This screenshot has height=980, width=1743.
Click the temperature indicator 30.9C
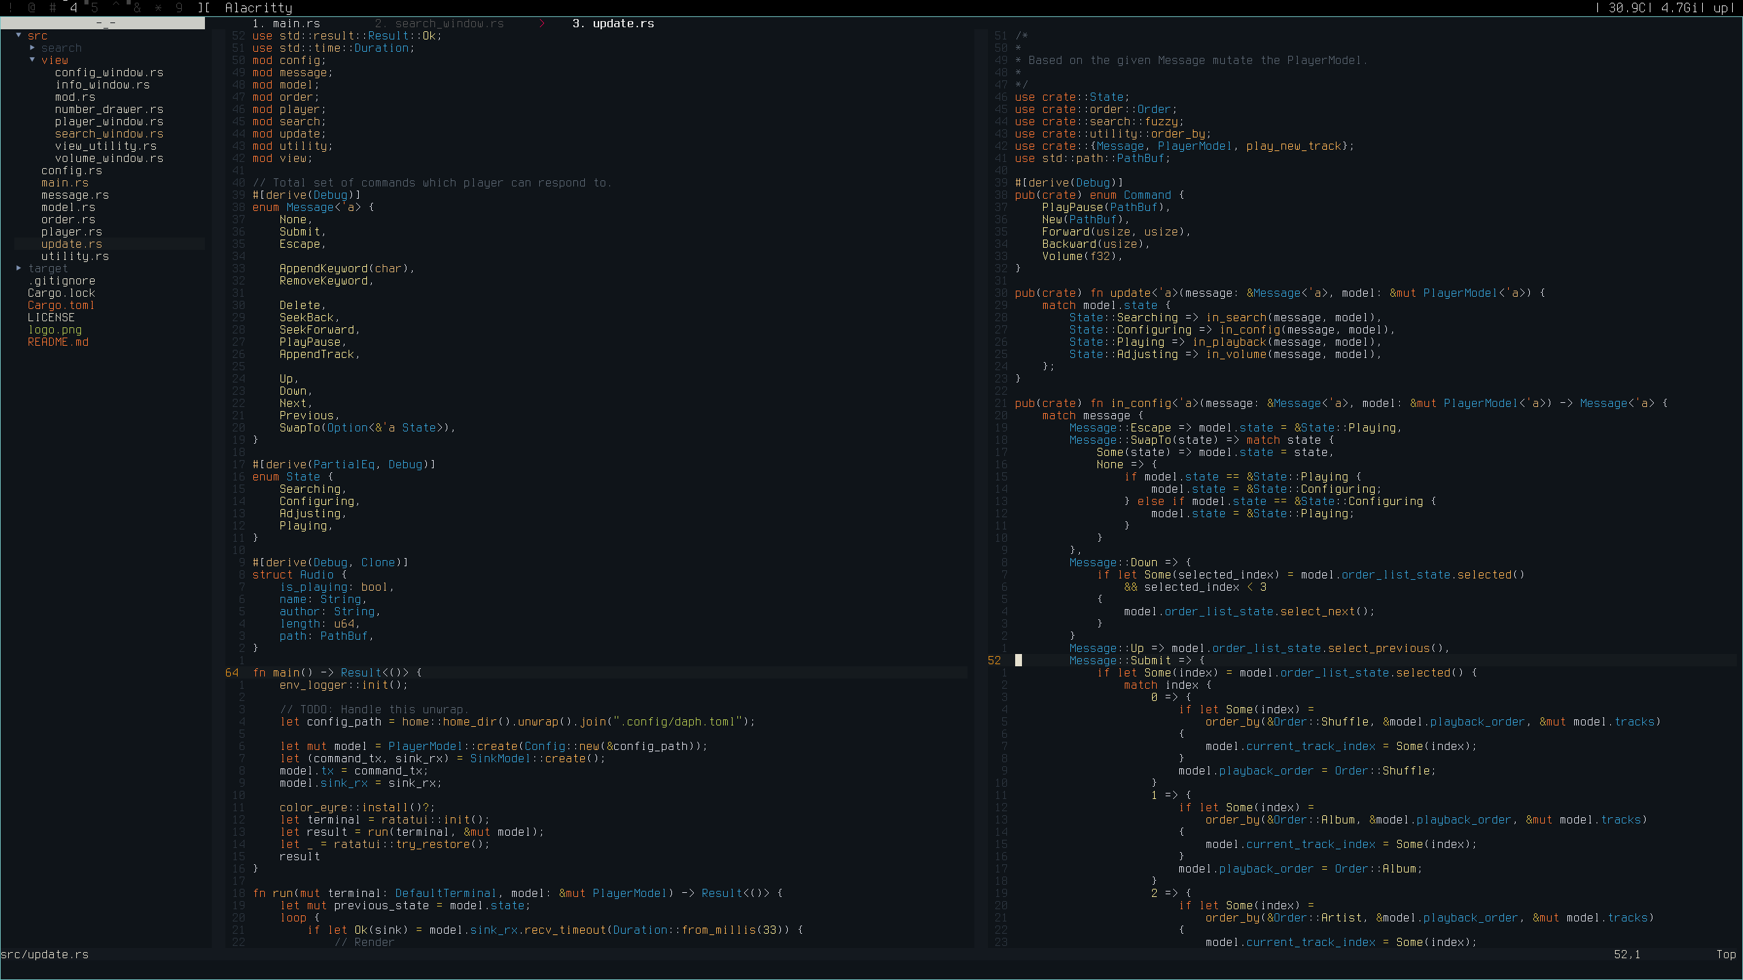1626,8
